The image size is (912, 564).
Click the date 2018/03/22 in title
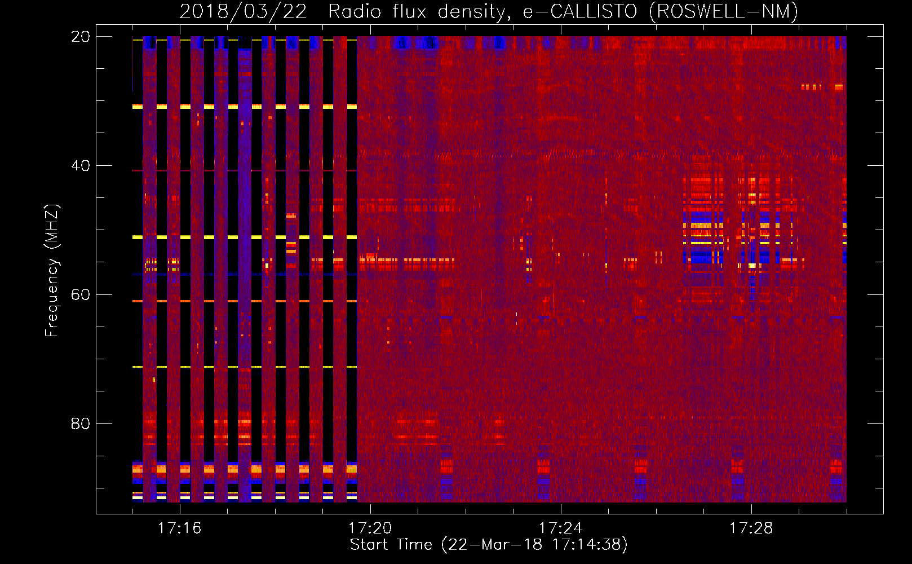point(243,11)
